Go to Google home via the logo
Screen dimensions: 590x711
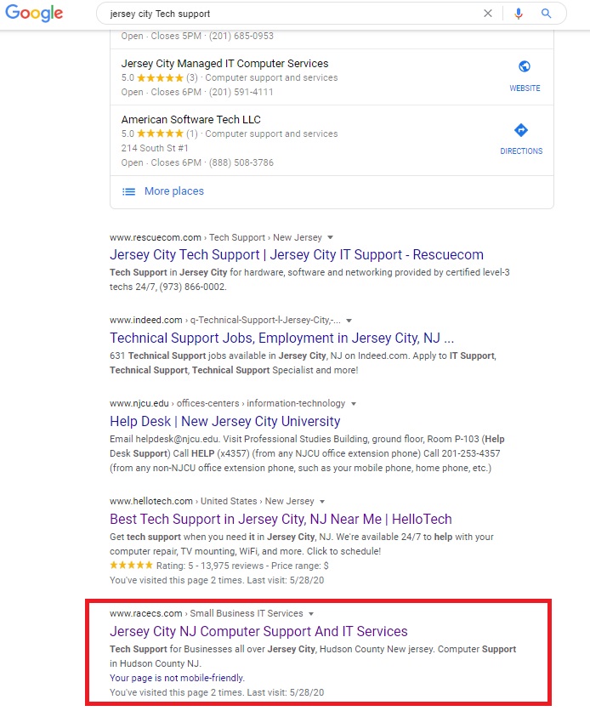coord(34,13)
